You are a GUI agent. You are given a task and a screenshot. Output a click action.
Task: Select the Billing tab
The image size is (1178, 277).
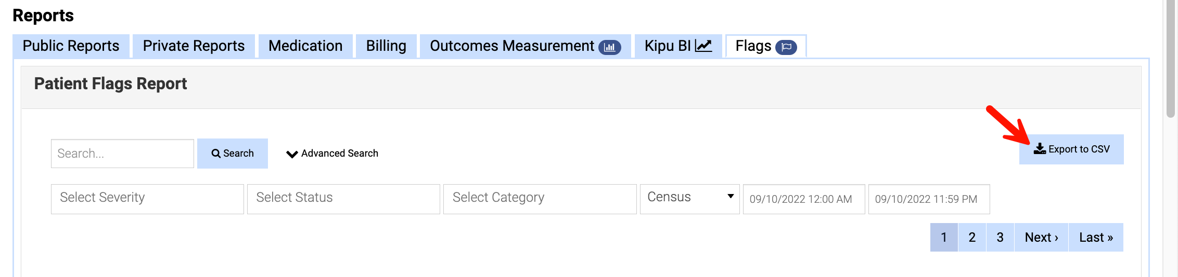tap(386, 46)
